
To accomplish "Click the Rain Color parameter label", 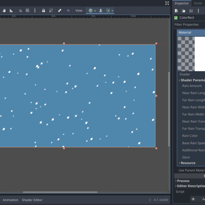I will point(190,136).
